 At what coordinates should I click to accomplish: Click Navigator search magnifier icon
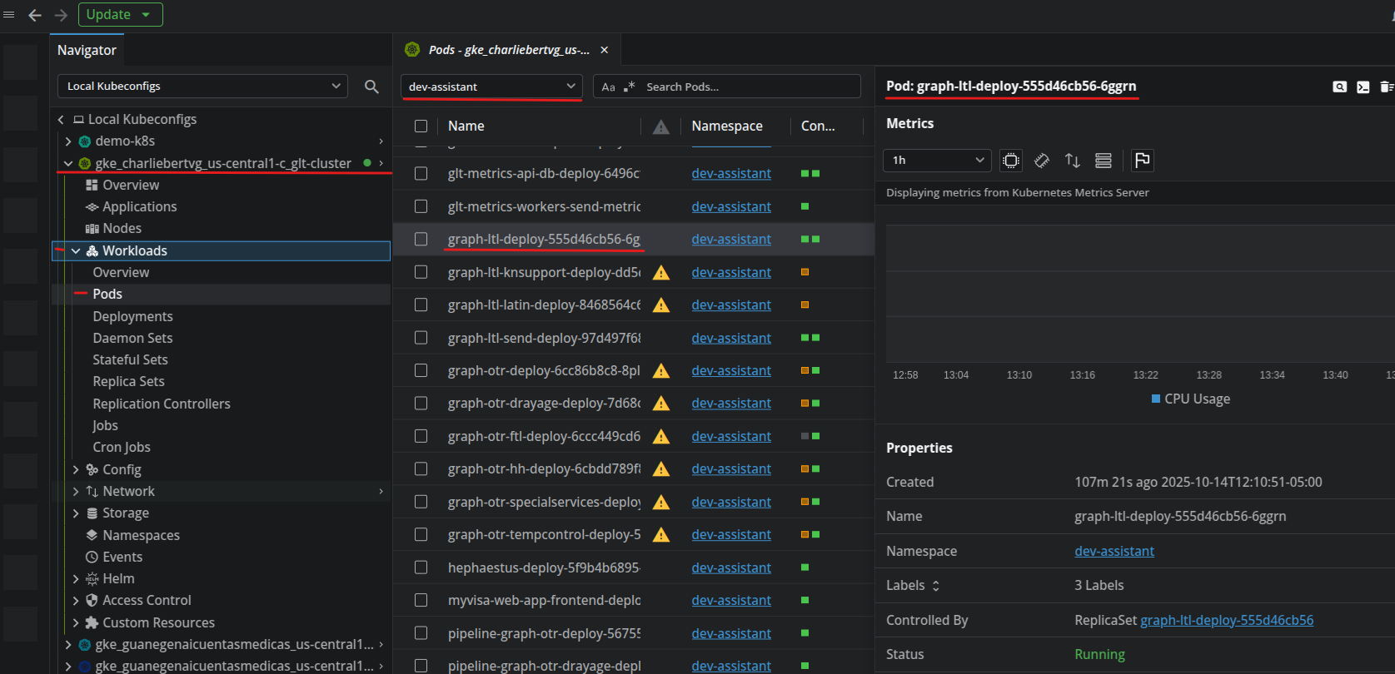[x=371, y=87]
